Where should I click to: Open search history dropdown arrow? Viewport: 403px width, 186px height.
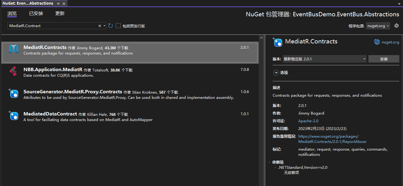click(x=105, y=26)
